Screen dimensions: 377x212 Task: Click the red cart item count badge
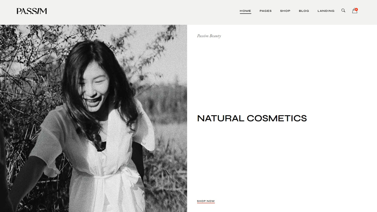click(356, 9)
